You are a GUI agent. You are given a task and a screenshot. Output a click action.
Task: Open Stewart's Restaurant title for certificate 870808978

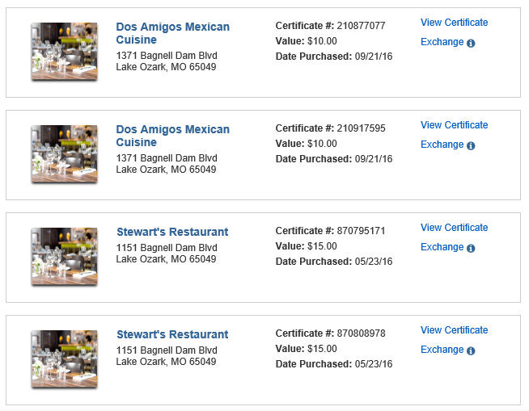click(x=172, y=334)
